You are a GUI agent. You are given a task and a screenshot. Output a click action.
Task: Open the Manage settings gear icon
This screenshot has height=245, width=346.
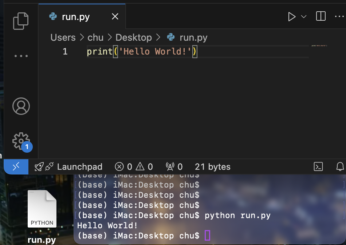pyautogui.click(x=21, y=141)
